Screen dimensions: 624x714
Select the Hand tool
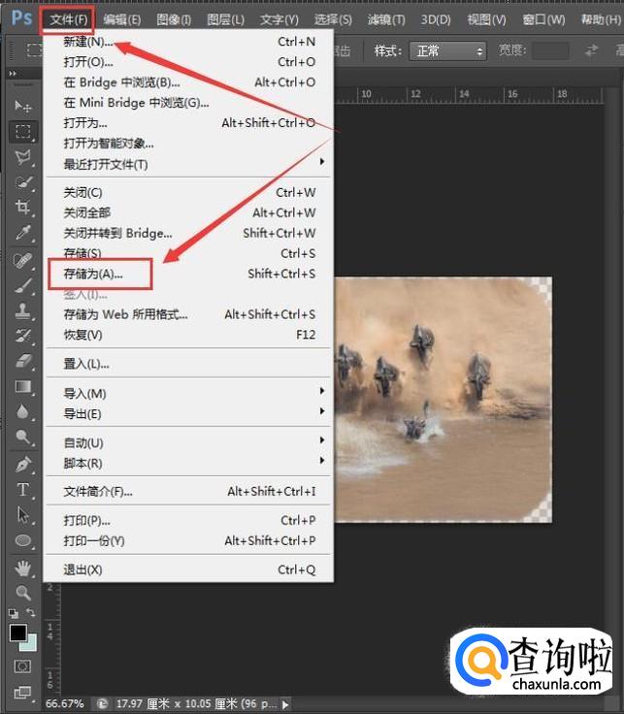pos(23,567)
